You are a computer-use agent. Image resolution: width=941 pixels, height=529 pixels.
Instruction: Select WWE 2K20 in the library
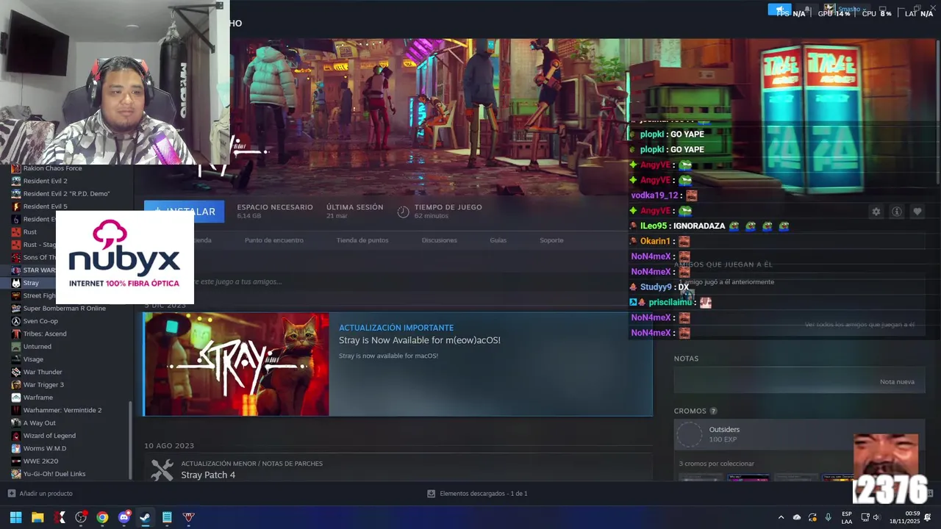click(x=40, y=461)
